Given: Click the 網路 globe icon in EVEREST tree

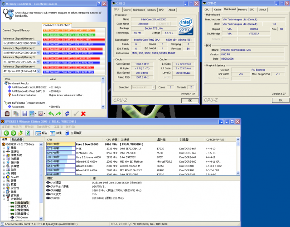Looking at the screenshot, I should pyautogui.click(x=8, y=174).
